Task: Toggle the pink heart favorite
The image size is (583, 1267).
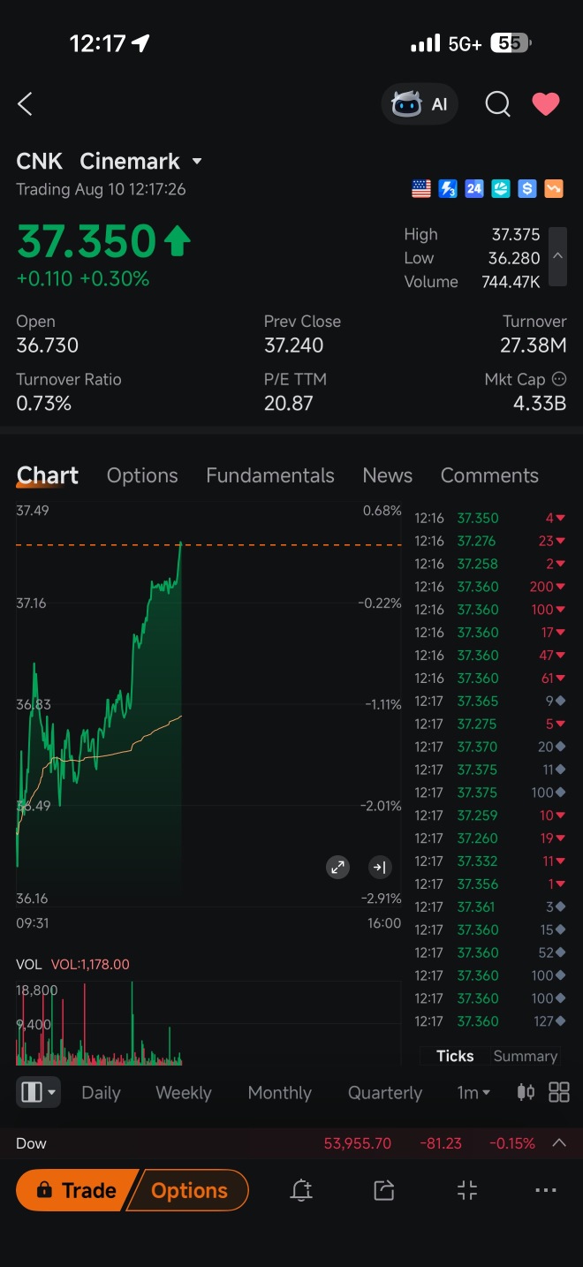Action: click(546, 104)
